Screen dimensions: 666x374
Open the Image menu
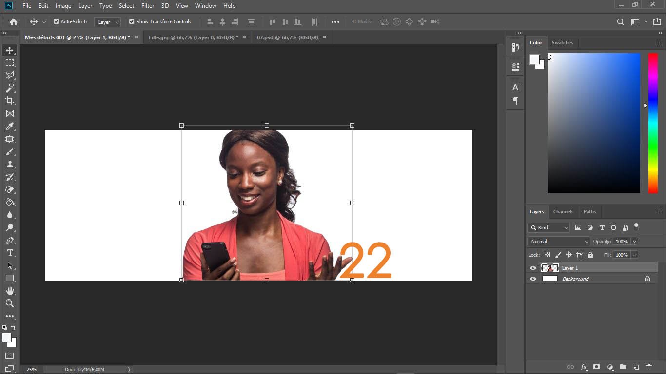[63, 6]
